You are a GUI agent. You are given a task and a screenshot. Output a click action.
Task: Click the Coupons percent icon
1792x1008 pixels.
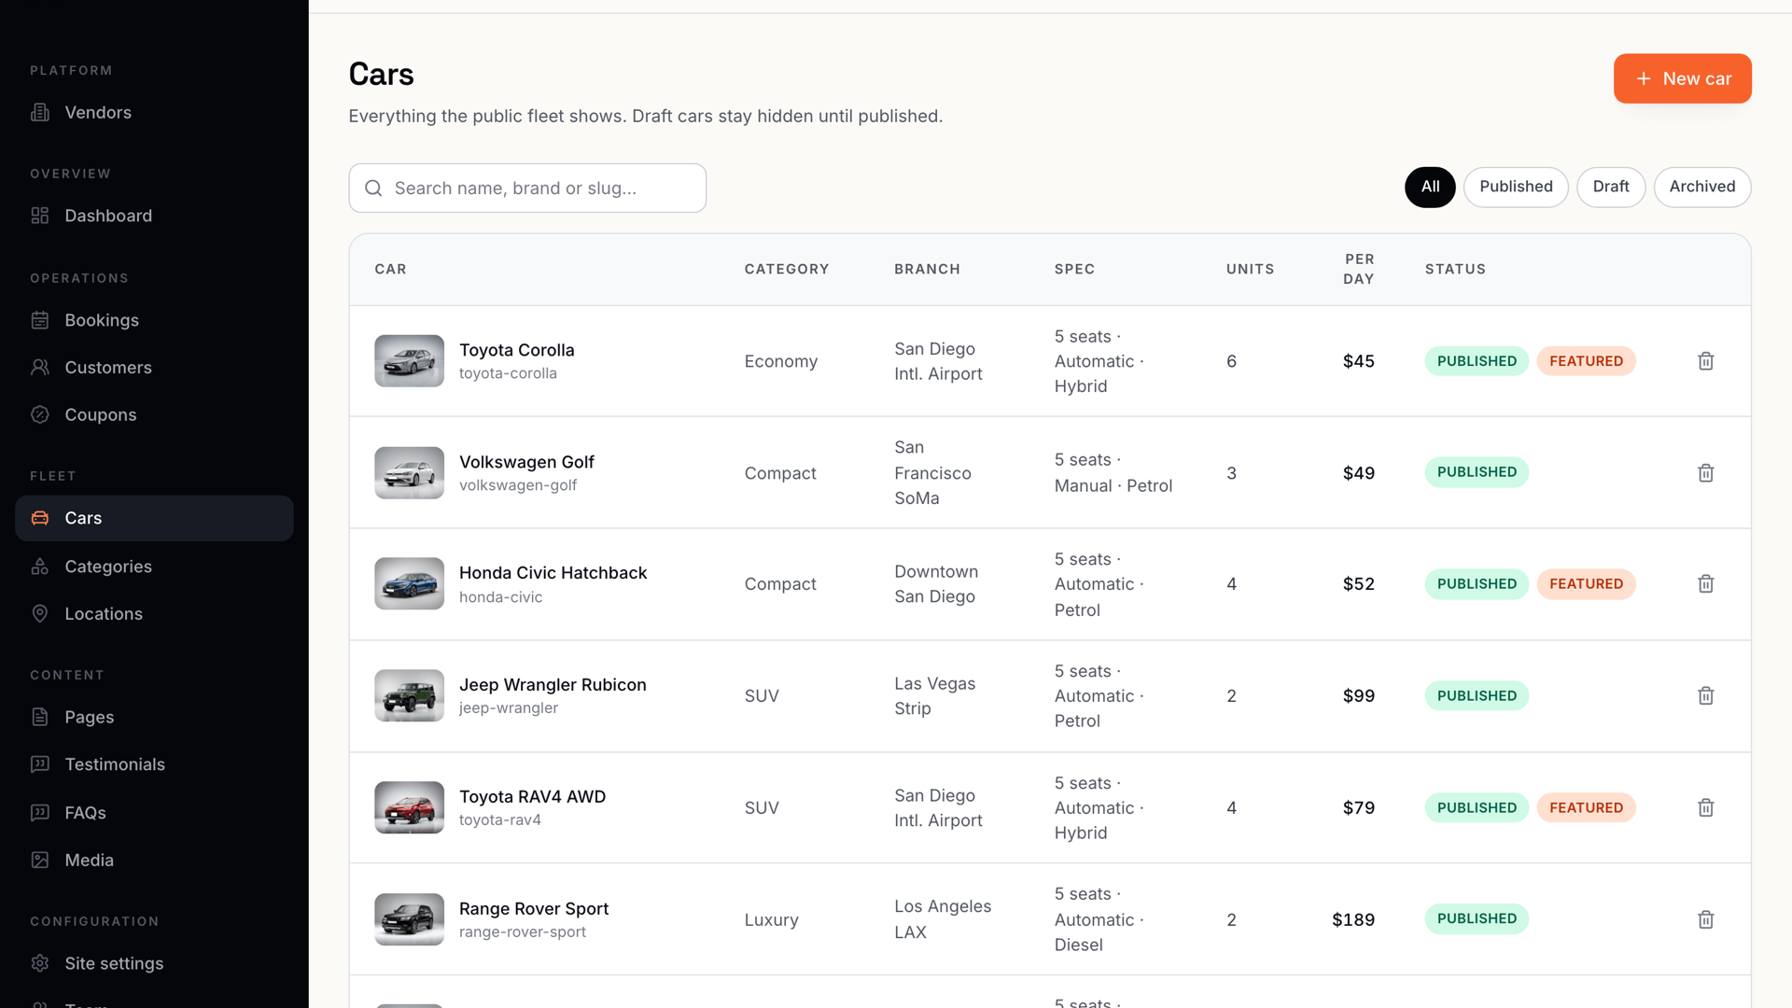40,414
